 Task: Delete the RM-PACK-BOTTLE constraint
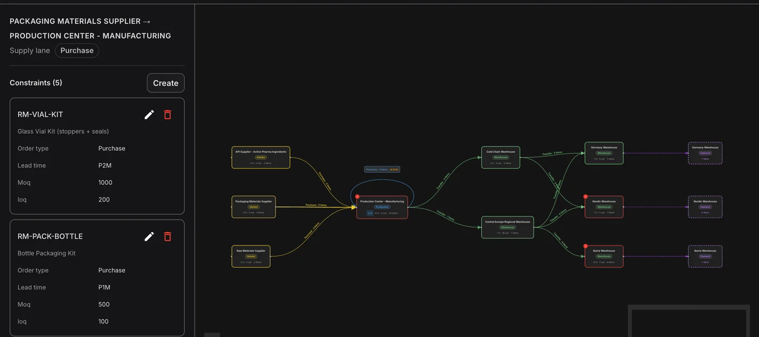(168, 236)
